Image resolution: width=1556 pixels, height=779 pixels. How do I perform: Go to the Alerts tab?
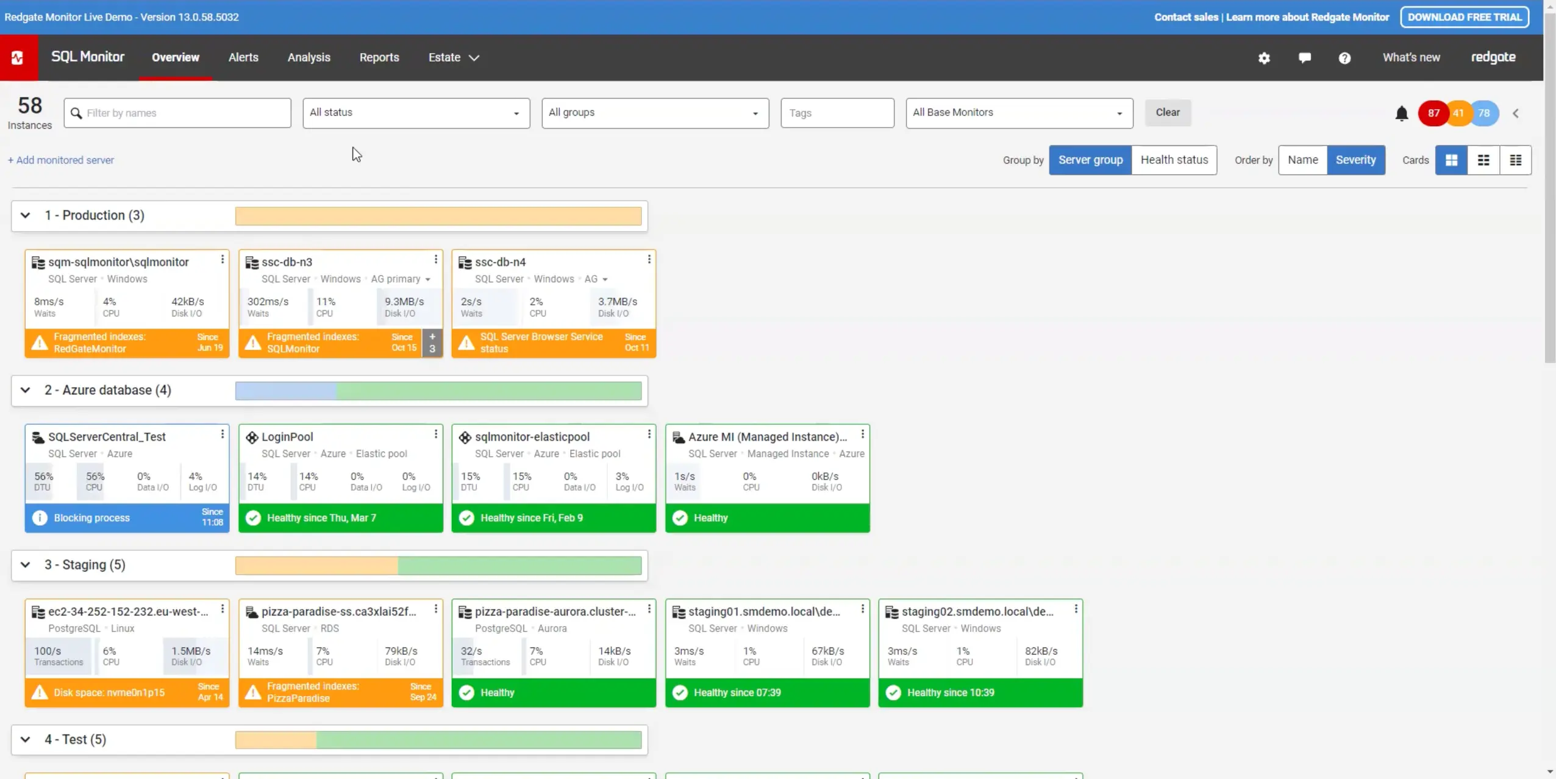tap(243, 57)
